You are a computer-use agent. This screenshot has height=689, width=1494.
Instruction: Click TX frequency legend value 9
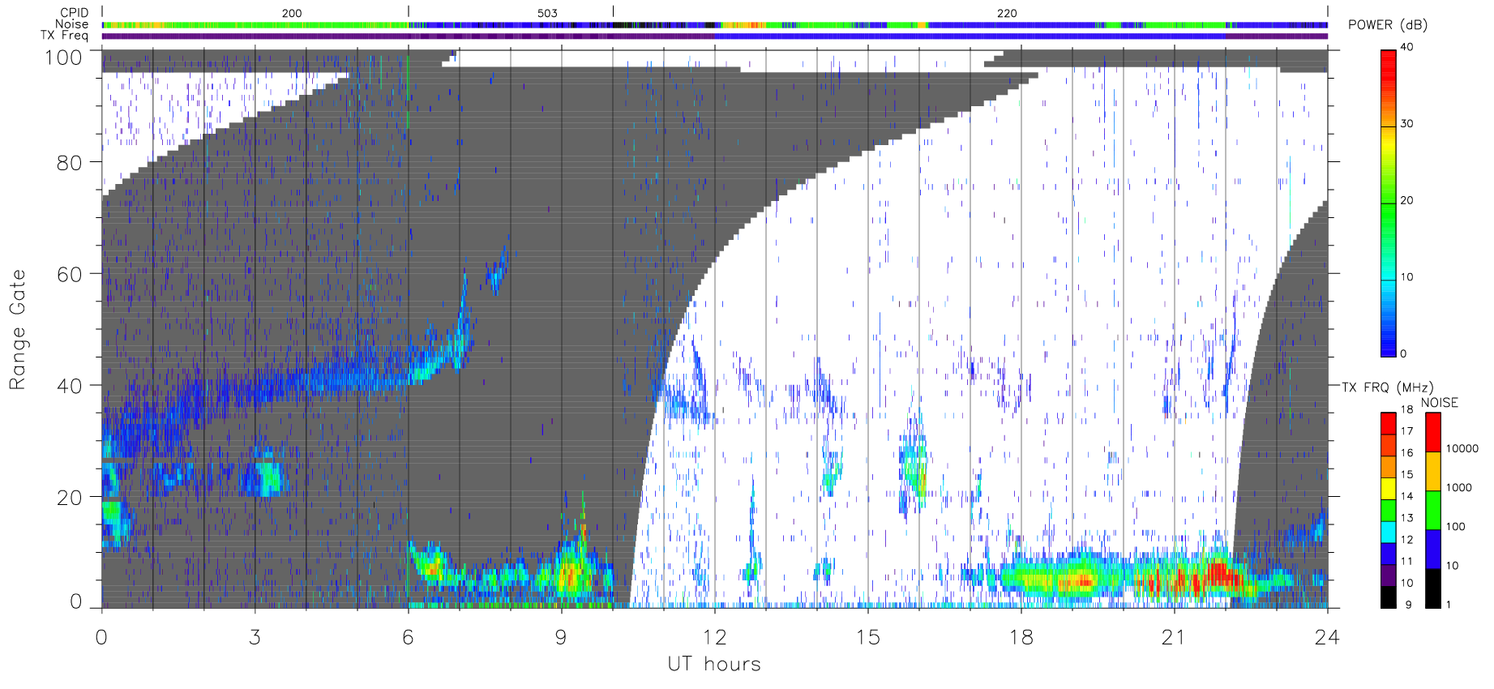pyautogui.click(x=1408, y=605)
